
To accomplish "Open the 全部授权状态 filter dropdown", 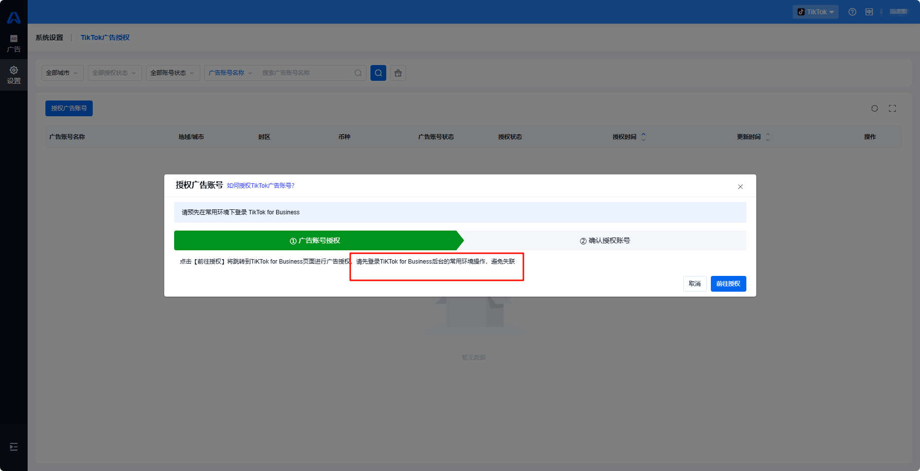I will pyautogui.click(x=115, y=73).
